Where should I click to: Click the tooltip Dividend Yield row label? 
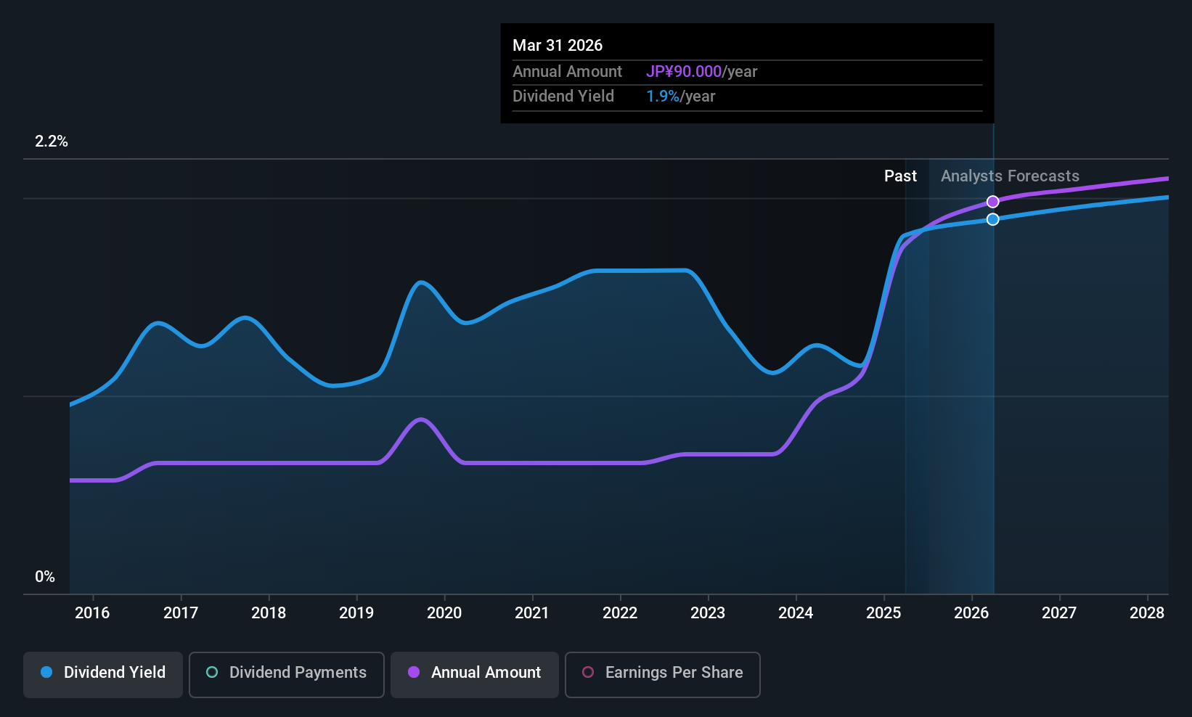click(563, 97)
